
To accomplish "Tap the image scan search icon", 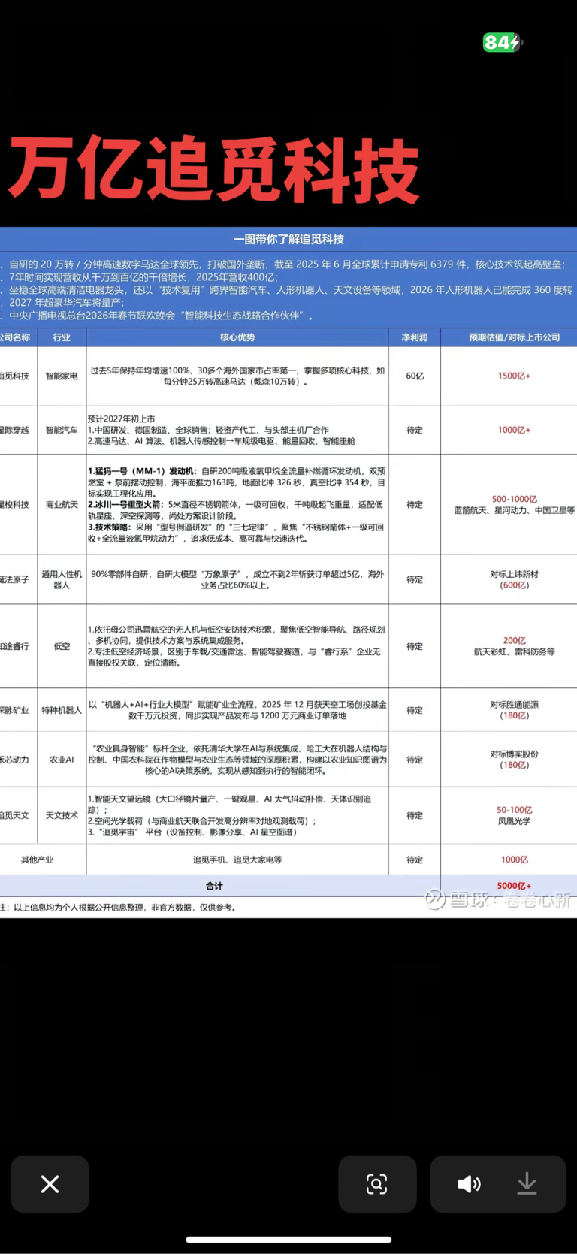I will click(x=377, y=1184).
